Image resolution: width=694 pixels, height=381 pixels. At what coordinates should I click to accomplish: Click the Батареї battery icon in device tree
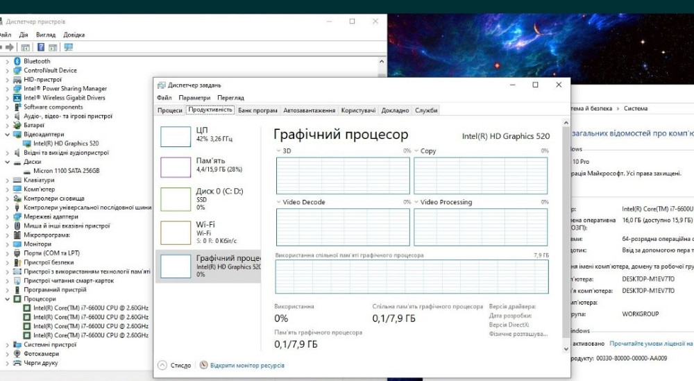point(17,125)
